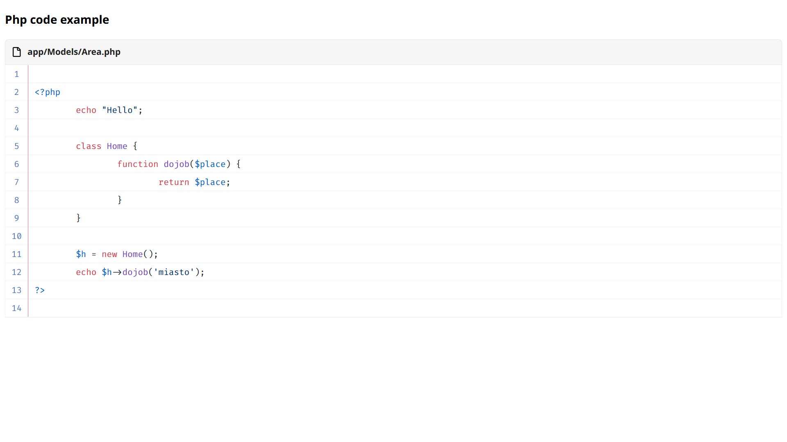Click the opening <?php tag
Image resolution: width=787 pixels, height=442 pixels.
pyautogui.click(x=48, y=92)
